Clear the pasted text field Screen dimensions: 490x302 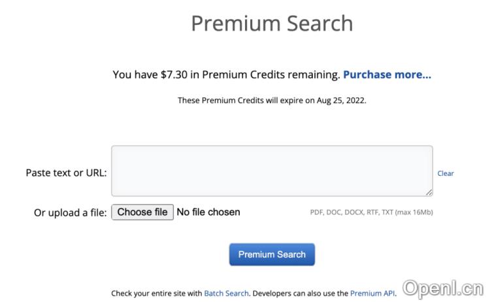pos(446,173)
